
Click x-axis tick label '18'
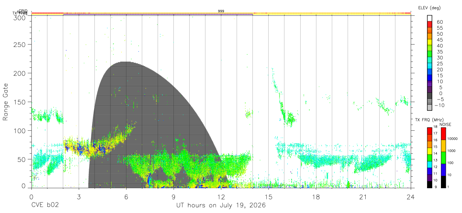coord(316,197)
